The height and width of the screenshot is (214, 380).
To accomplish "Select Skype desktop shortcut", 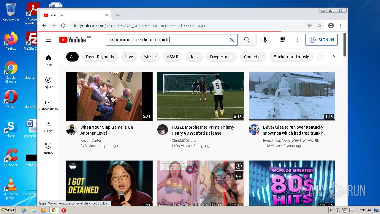I will pos(11,128).
